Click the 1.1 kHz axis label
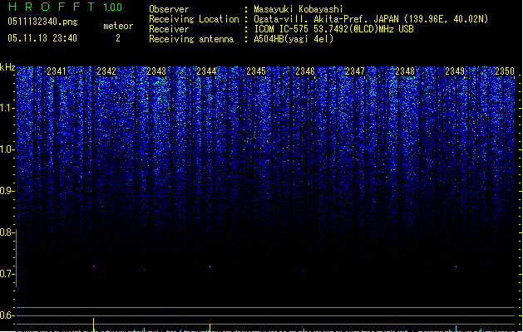523x332 pixels. click(x=7, y=108)
